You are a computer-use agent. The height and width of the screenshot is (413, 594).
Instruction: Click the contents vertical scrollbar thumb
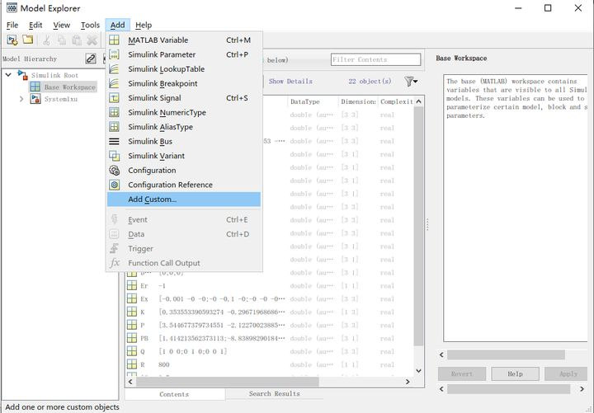coord(418,226)
